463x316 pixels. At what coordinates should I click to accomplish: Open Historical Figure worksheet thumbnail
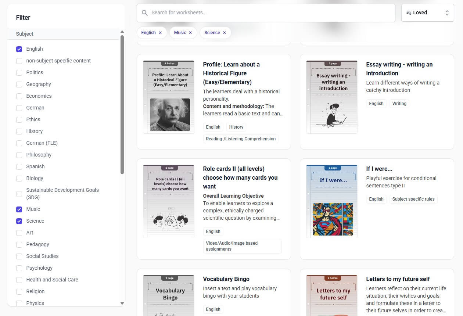coord(169,97)
